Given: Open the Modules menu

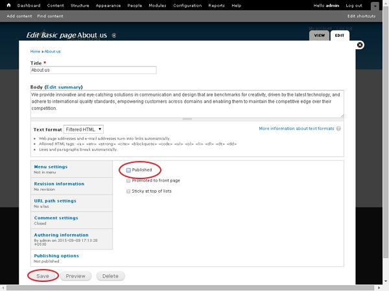Looking at the screenshot, I should click(158, 5).
